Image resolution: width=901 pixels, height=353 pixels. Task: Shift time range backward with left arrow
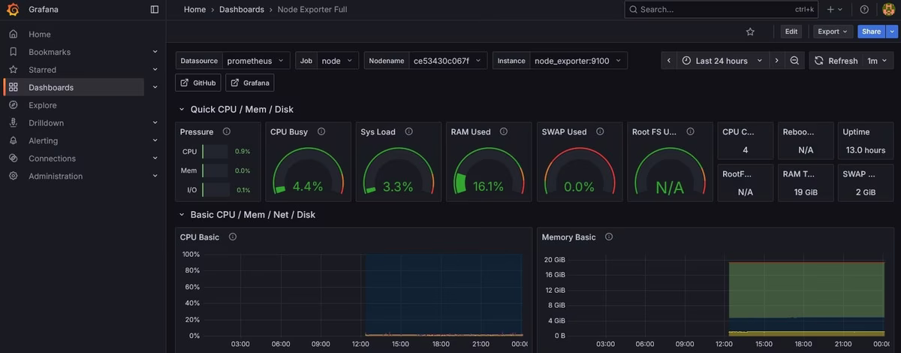(668, 61)
